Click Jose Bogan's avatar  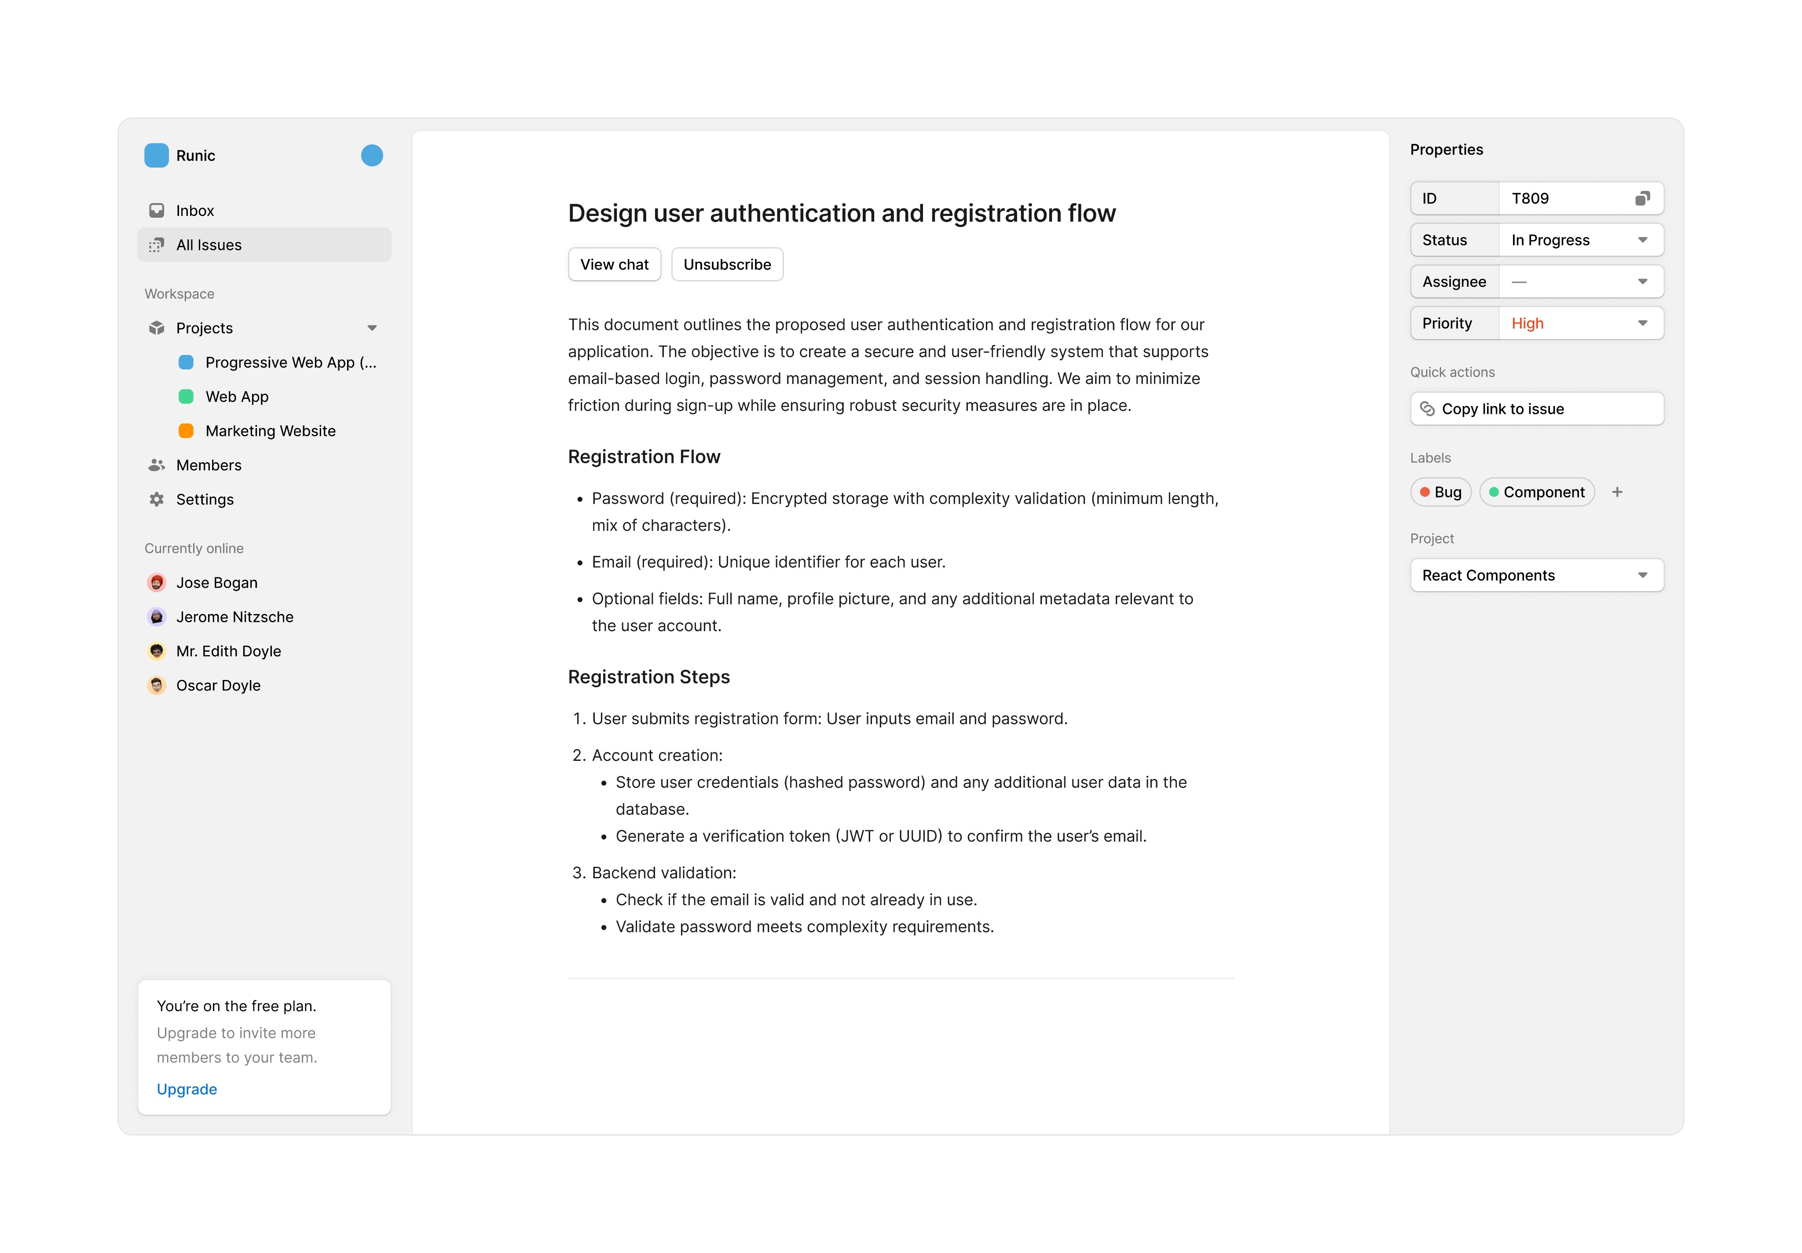[157, 583]
